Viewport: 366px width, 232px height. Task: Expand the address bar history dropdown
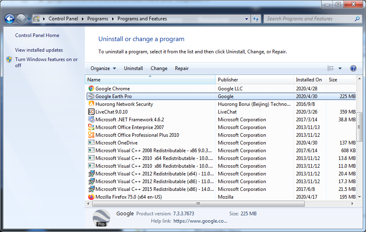click(246, 19)
